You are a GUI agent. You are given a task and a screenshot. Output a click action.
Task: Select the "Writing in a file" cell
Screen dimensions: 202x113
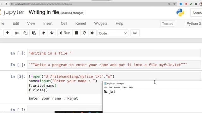[x=114, y=53]
